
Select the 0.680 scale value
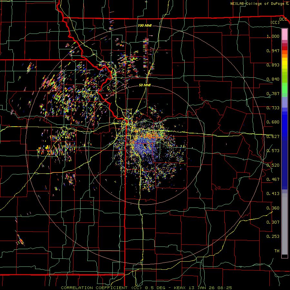click(x=273, y=122)
